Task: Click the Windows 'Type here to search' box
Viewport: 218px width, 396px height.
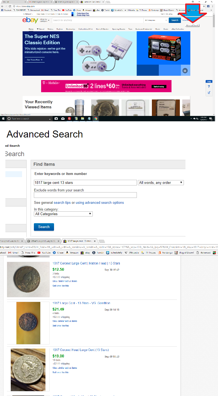Action: click(x=30, y=118)
